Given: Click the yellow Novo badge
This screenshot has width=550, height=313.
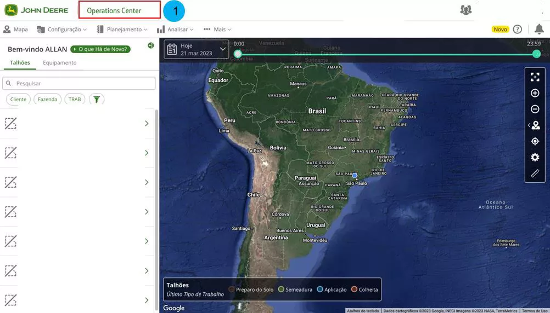Looking at the screenshot, I should (x=500, y=30).
